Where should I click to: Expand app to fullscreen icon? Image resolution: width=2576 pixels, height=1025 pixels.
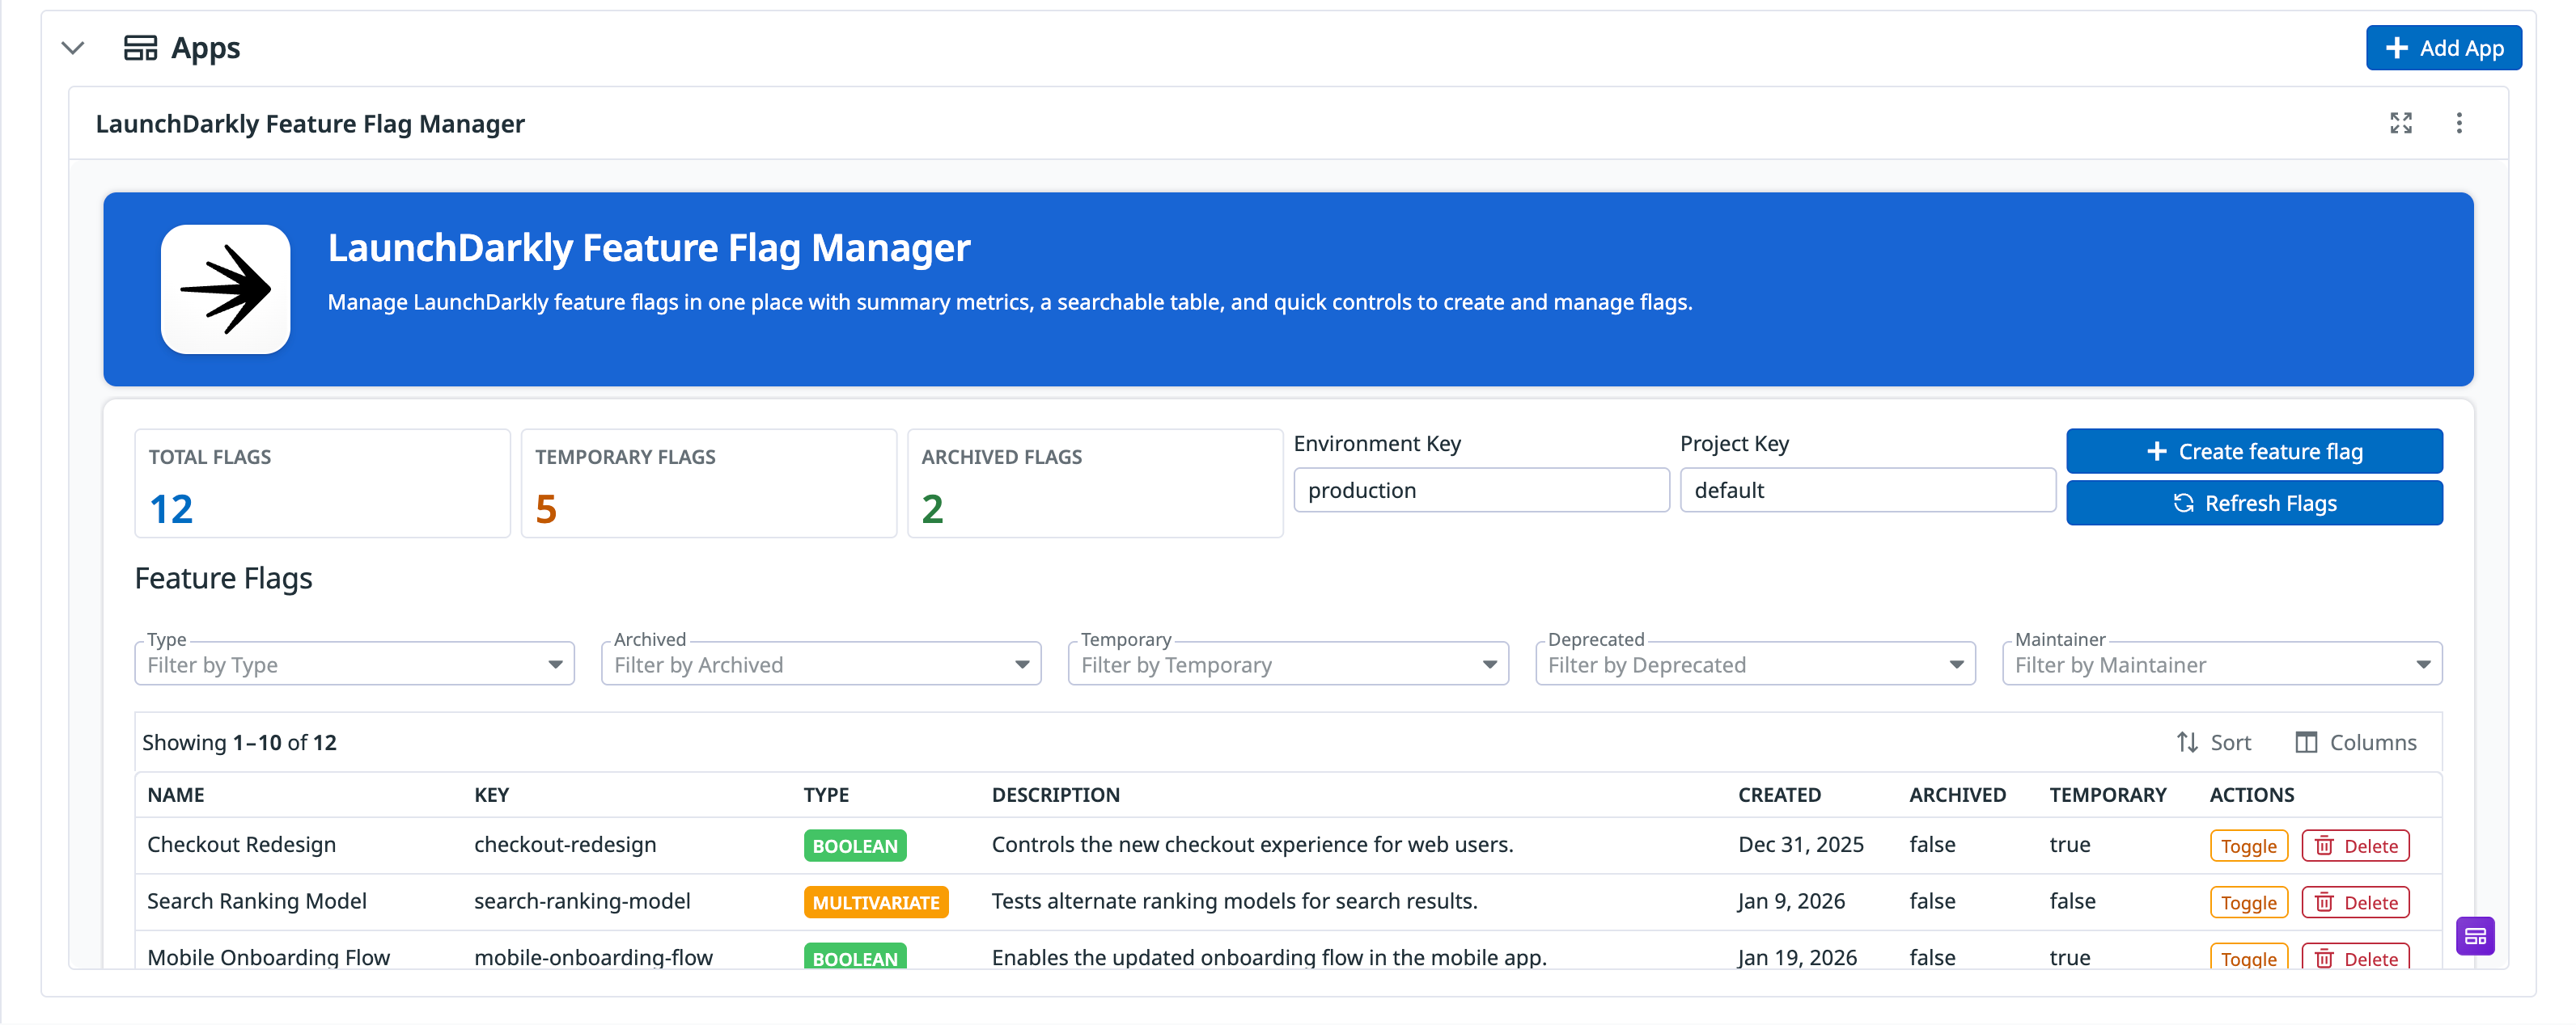point(2400,123)
